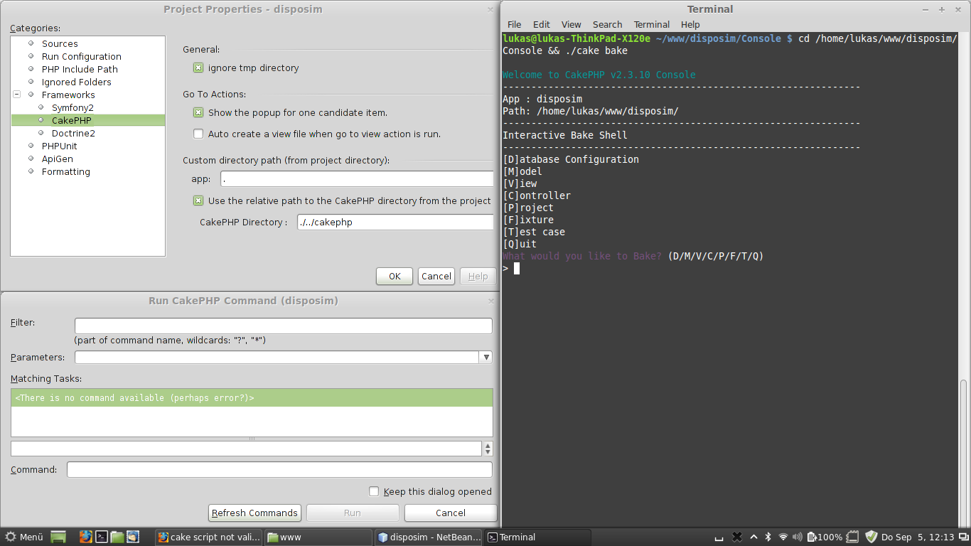The image size is (971, 546).
Task: Collapse the Frameworks tree node
Action: [17, 95]
